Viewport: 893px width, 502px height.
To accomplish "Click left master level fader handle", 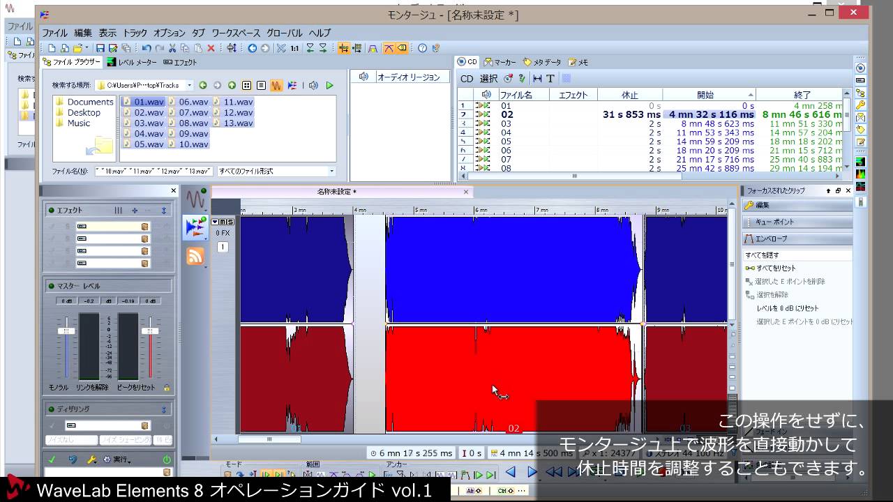I will 66,330.
